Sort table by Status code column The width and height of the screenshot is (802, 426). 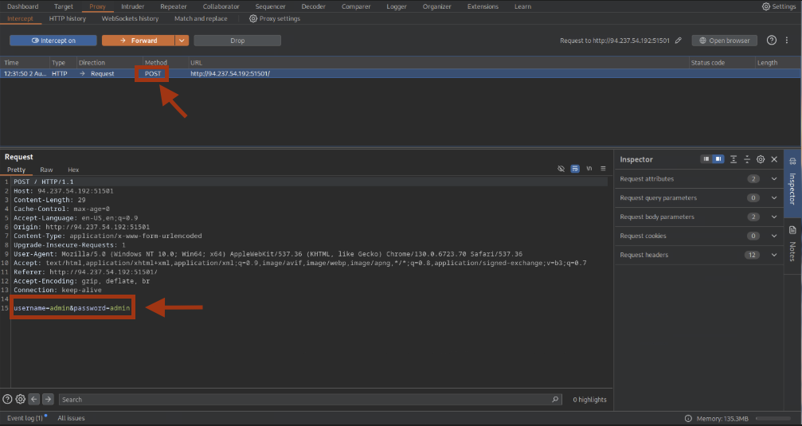point(722,62)
